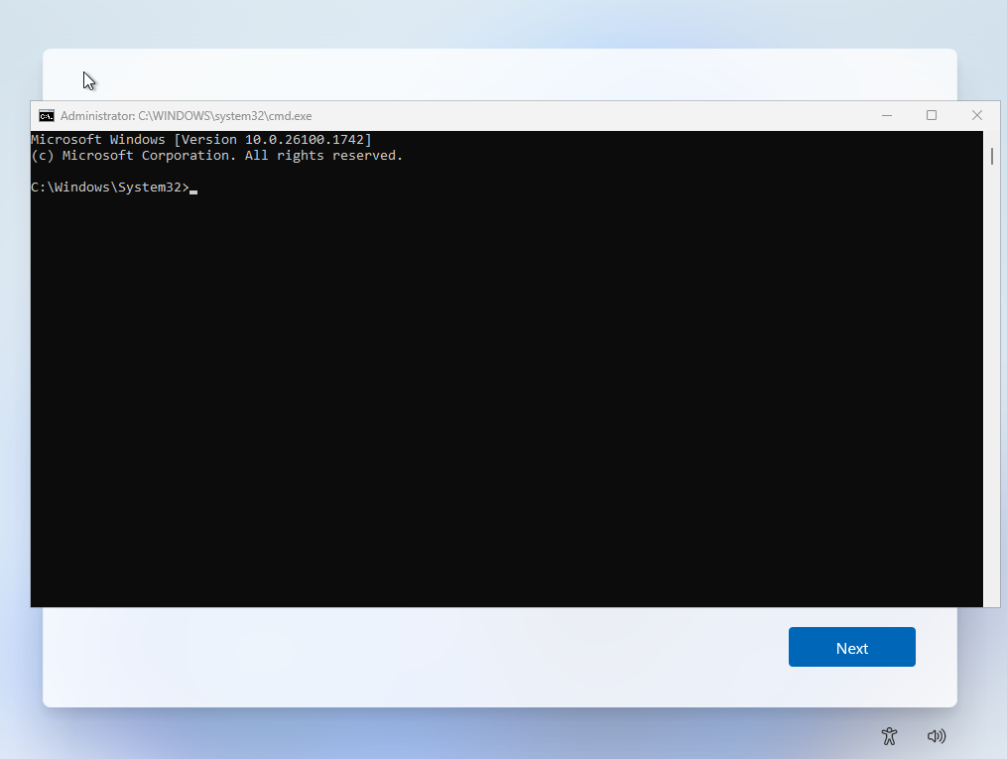Viewport: 1007px width, 759px height.
Task: Click the Administrator cmd.exe title text
Action: pos(186,116)
